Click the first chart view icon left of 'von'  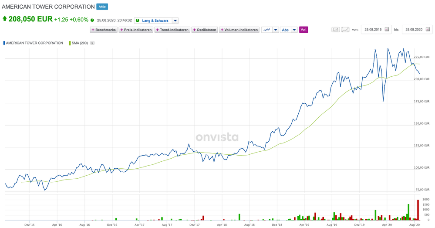(336, 30)
